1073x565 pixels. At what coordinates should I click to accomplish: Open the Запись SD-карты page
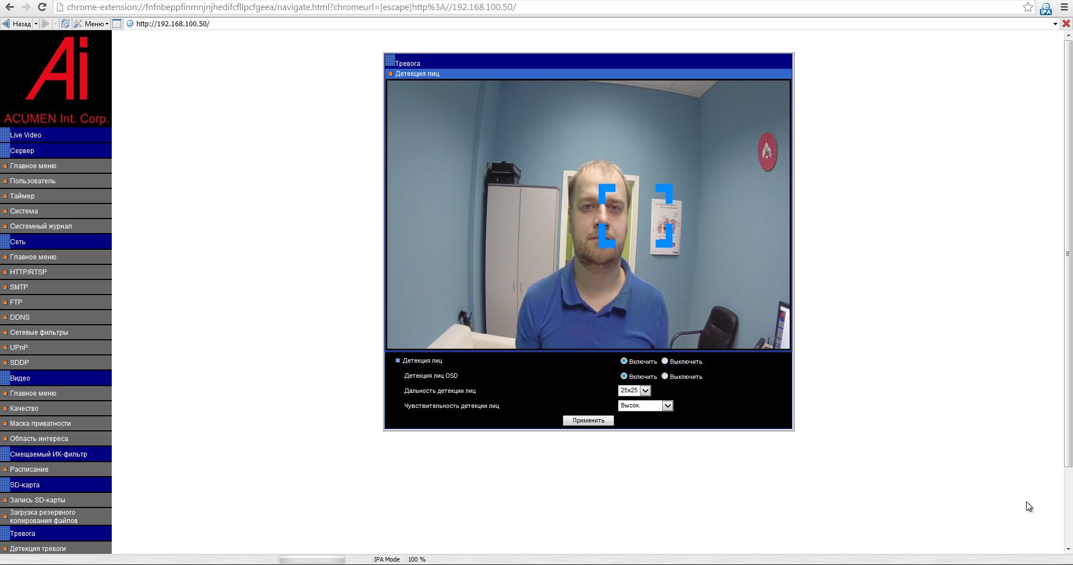coord(56,500)
